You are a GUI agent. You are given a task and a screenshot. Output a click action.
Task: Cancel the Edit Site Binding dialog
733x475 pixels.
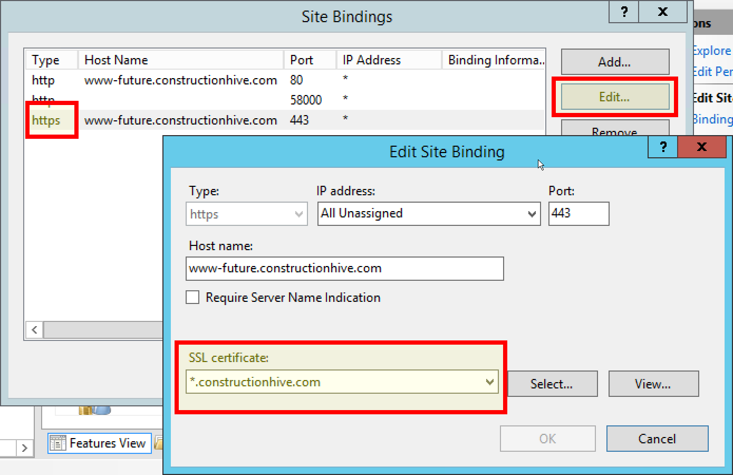657,439
